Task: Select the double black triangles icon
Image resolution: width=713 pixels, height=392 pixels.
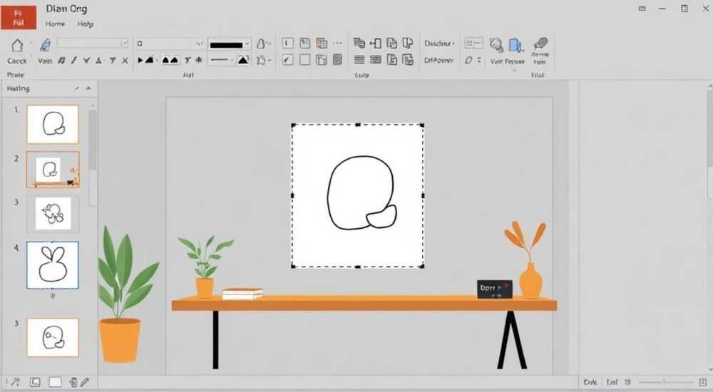Action: pyautogui.click(x=170, y=60)
